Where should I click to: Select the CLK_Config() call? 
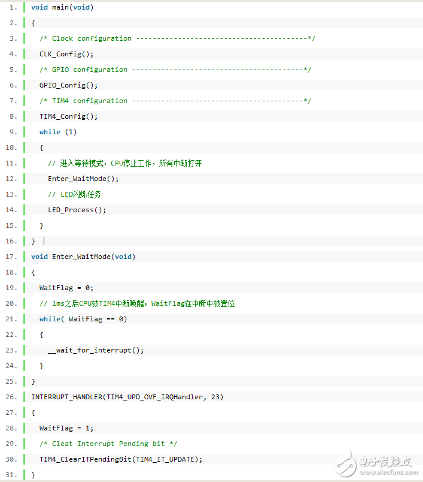click(x=66, y=54)
